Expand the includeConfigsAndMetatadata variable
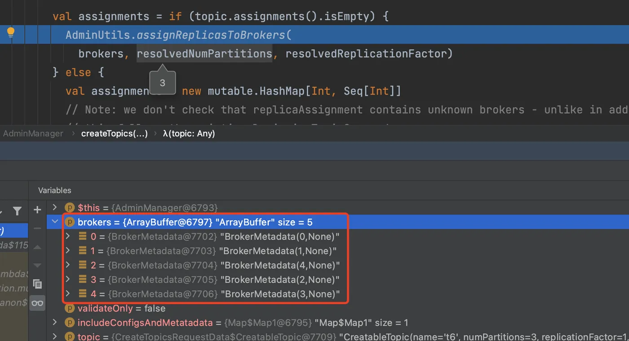The width and height of the screenshot is (629, 341). [55, 322]
